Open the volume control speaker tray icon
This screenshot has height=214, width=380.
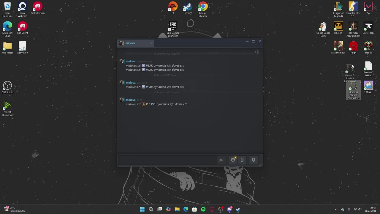[360, 209]
